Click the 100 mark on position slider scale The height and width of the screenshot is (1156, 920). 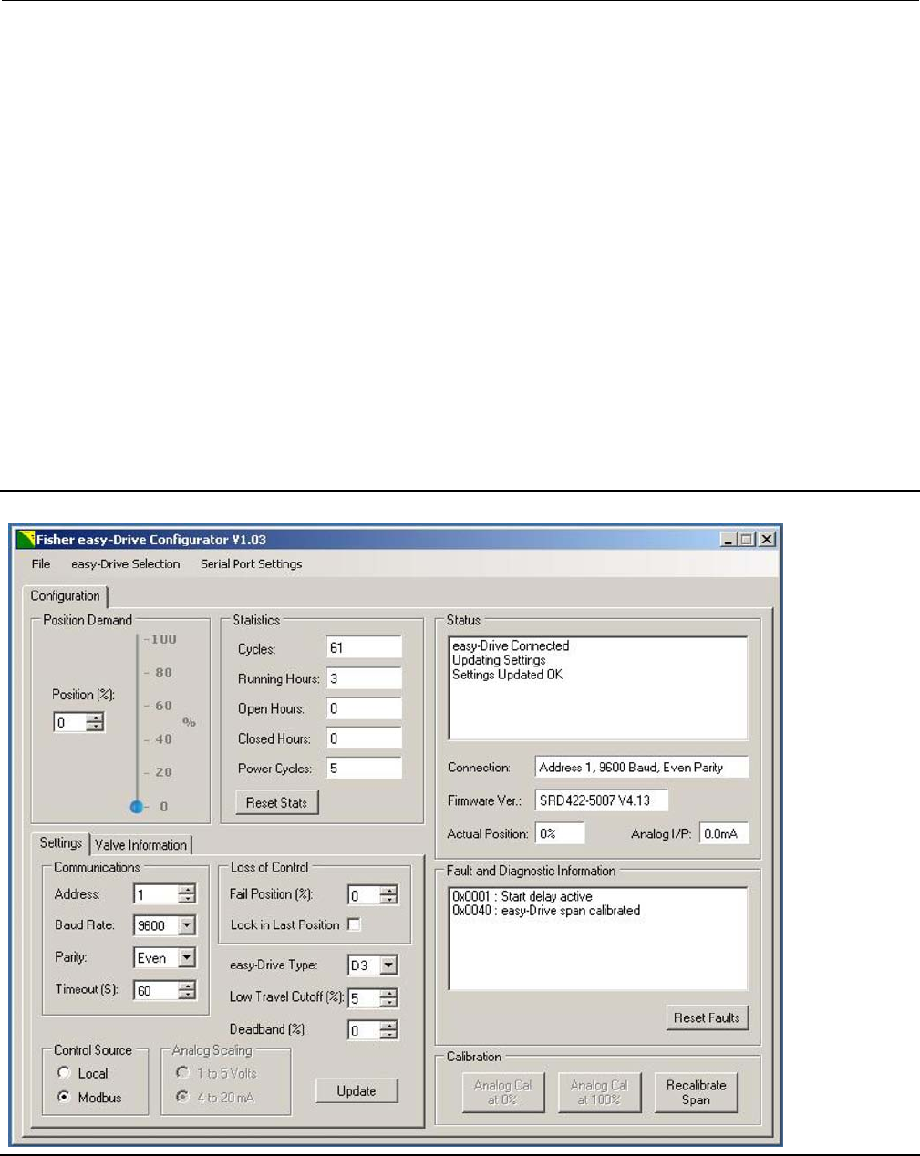click(164, 639)
